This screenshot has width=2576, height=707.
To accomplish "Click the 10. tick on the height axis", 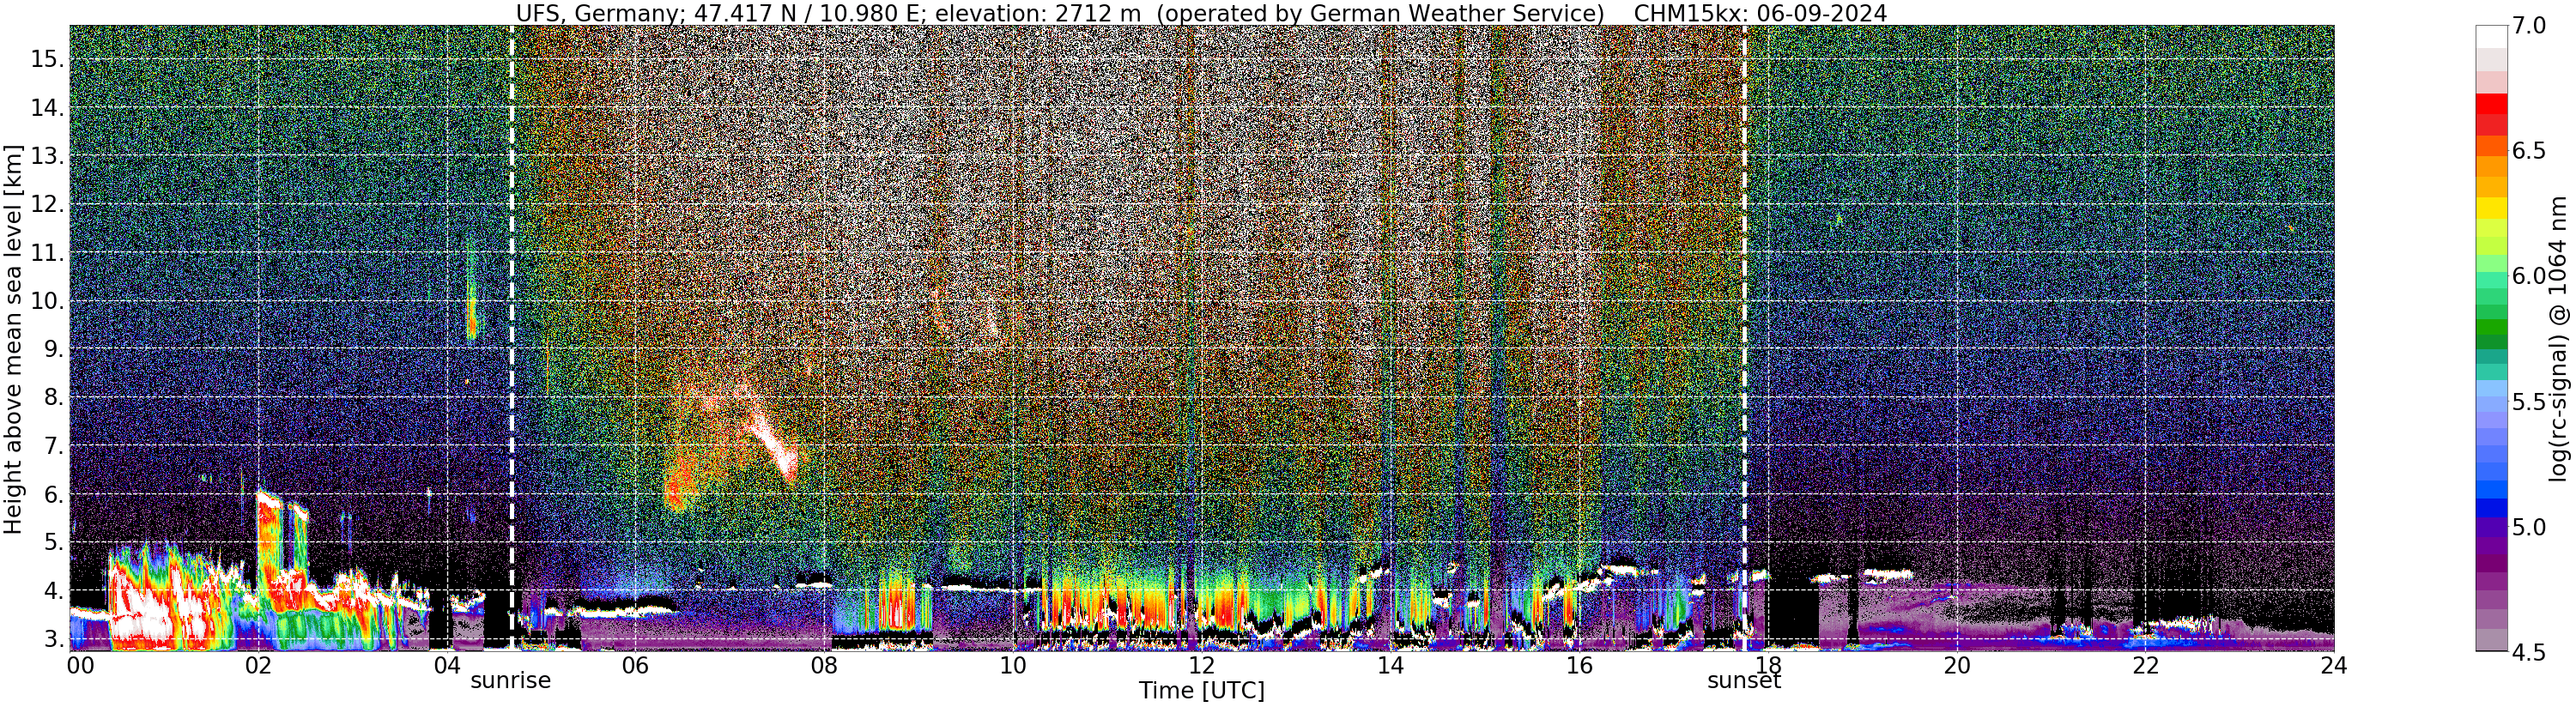I will pyautogui.click(x=46, y=301).
